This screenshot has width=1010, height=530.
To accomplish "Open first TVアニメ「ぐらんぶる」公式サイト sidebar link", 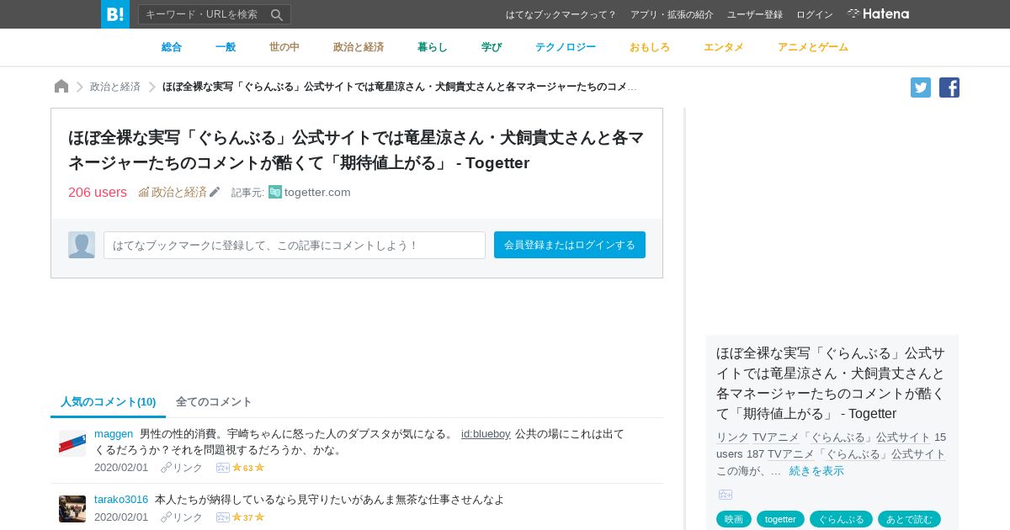I will [x=842, y=437].
